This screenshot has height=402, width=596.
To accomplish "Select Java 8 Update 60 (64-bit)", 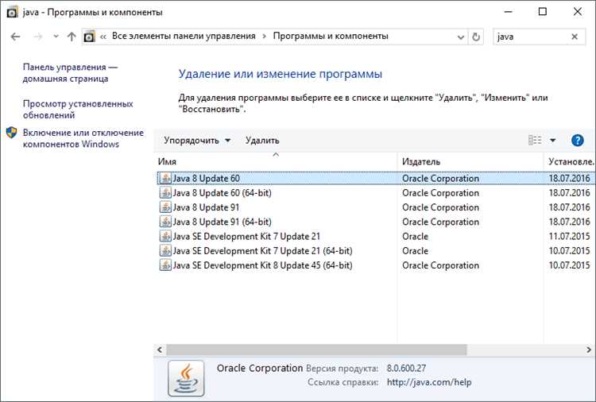I will coord(376,193).
